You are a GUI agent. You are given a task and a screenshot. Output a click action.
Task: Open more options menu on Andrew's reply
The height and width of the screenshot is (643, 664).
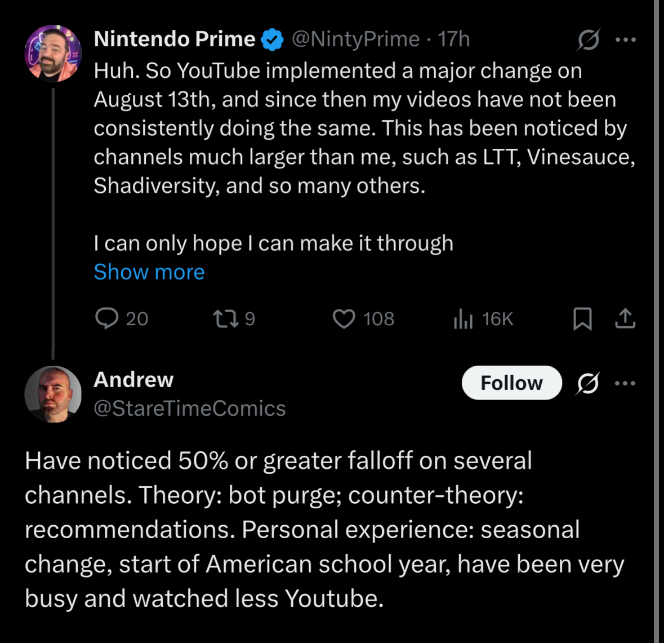pyautogui.click(x=625, y=383)
